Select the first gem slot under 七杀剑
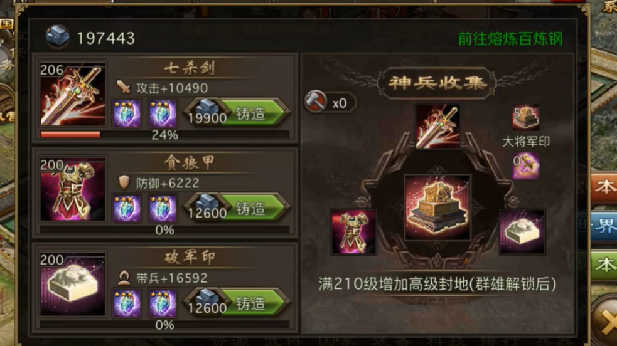617x346 pixels. (127, 113)
